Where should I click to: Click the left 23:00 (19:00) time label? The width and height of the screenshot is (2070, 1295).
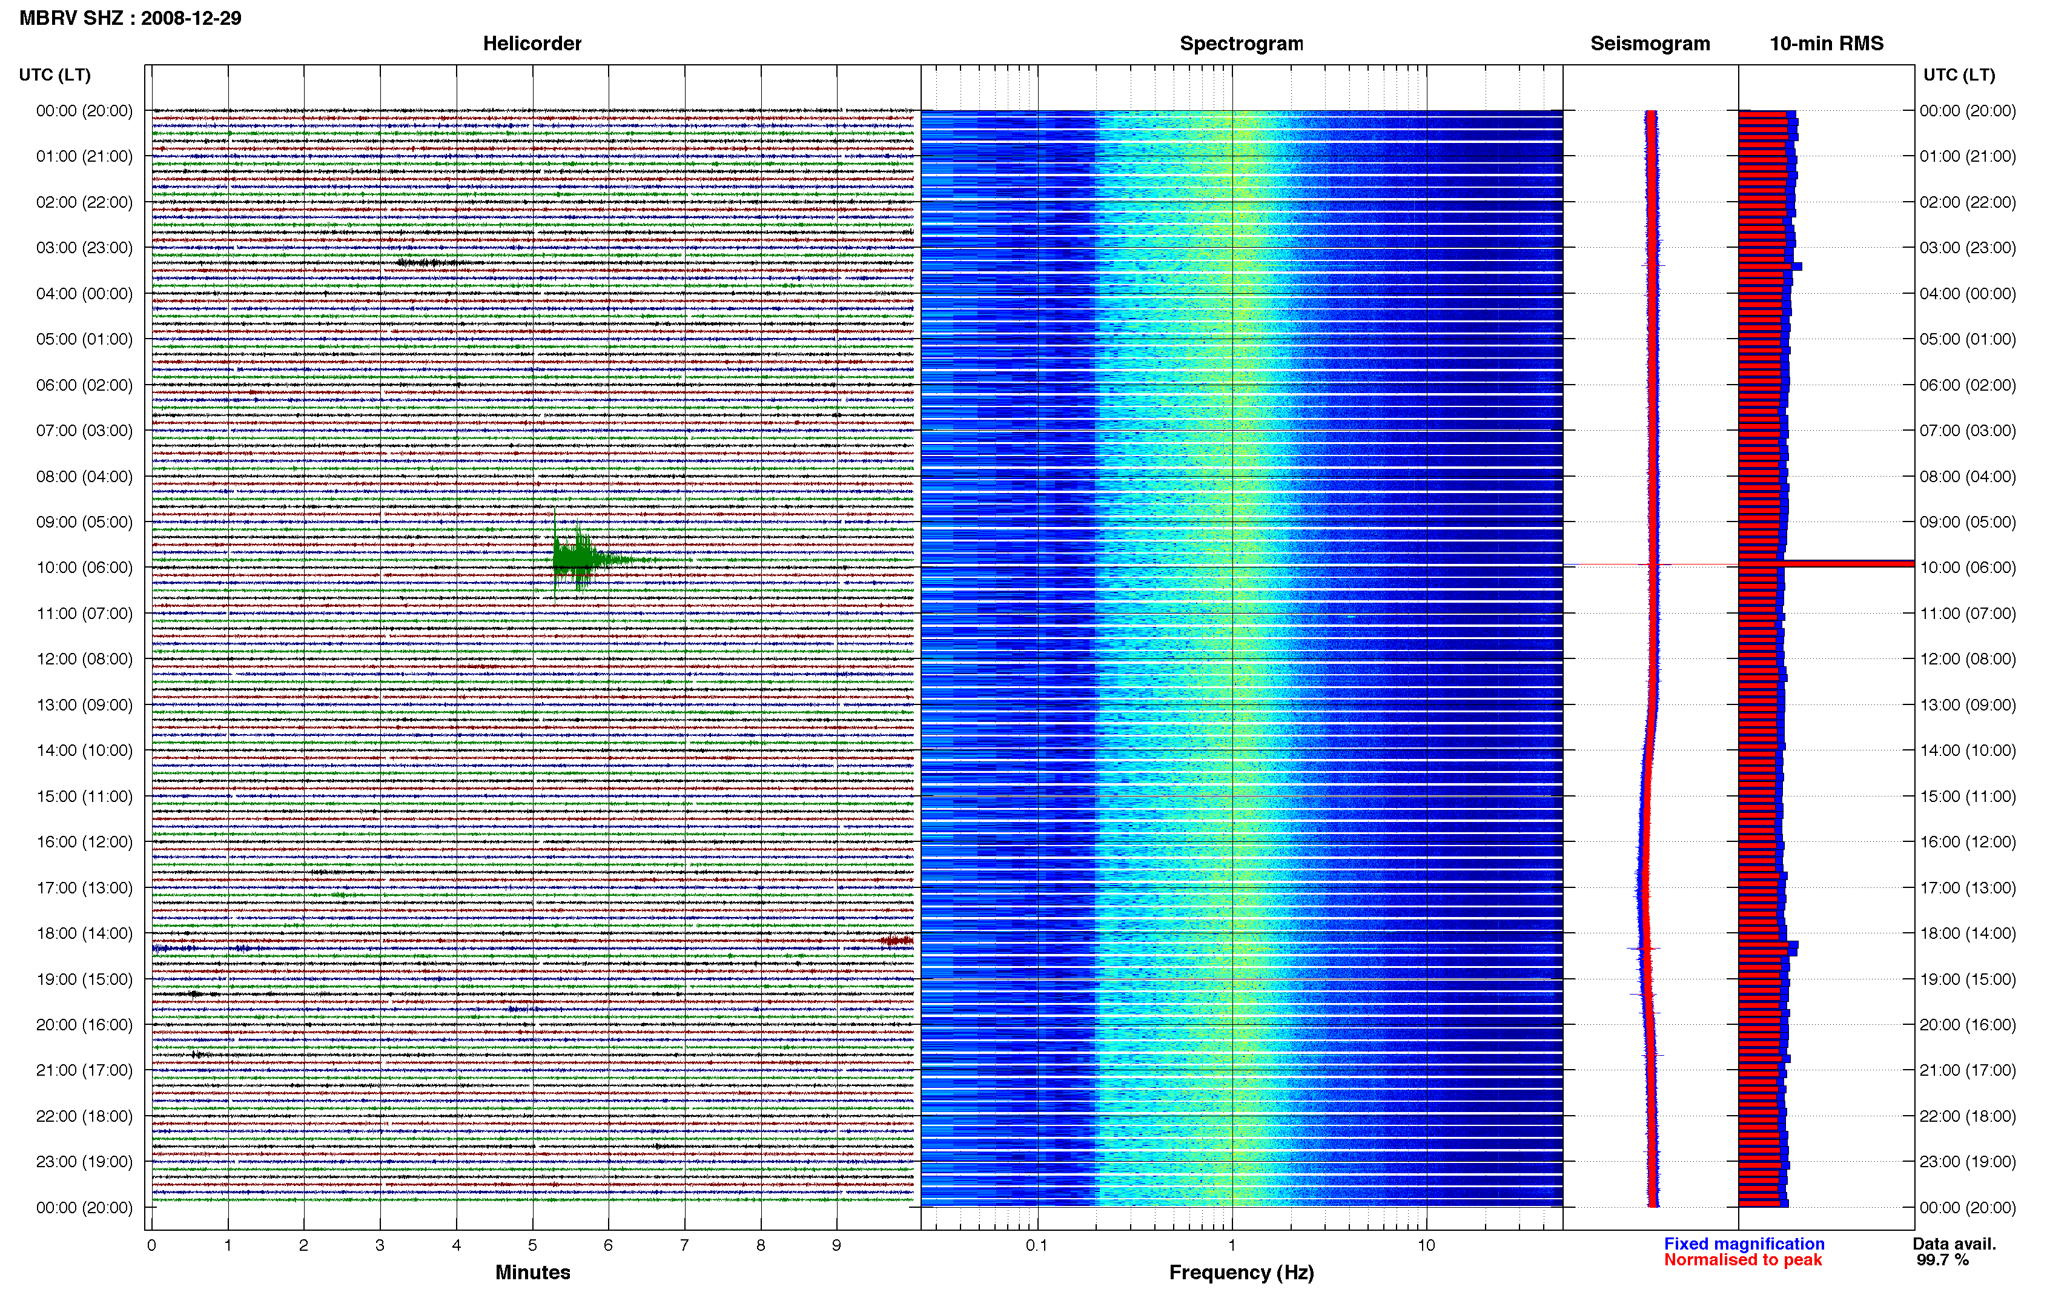(84, 1161)
